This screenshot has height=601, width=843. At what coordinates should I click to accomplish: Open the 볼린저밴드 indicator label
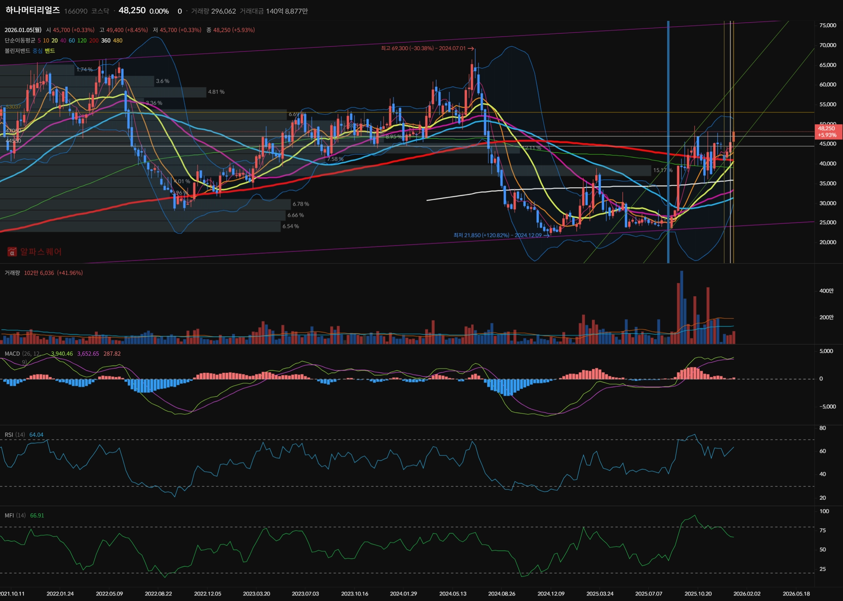coord(17,51)
